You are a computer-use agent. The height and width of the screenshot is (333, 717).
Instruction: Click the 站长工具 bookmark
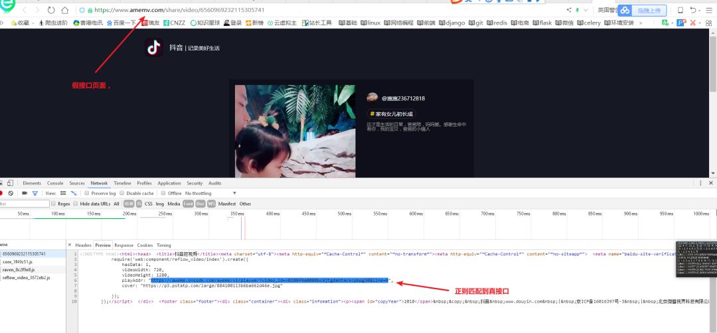coord(317,23)
